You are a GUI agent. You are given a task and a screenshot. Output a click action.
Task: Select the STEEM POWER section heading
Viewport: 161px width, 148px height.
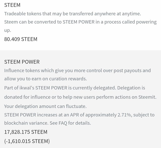(x=22, y=62)
